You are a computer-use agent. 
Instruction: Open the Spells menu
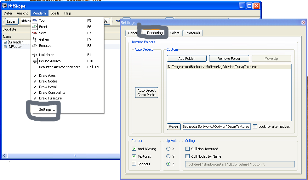pyautogui.click(x=55, y=13)
